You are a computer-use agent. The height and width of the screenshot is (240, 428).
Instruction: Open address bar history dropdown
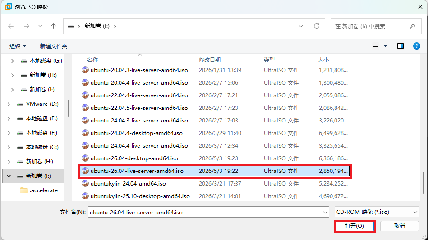[x=301, y=26]
